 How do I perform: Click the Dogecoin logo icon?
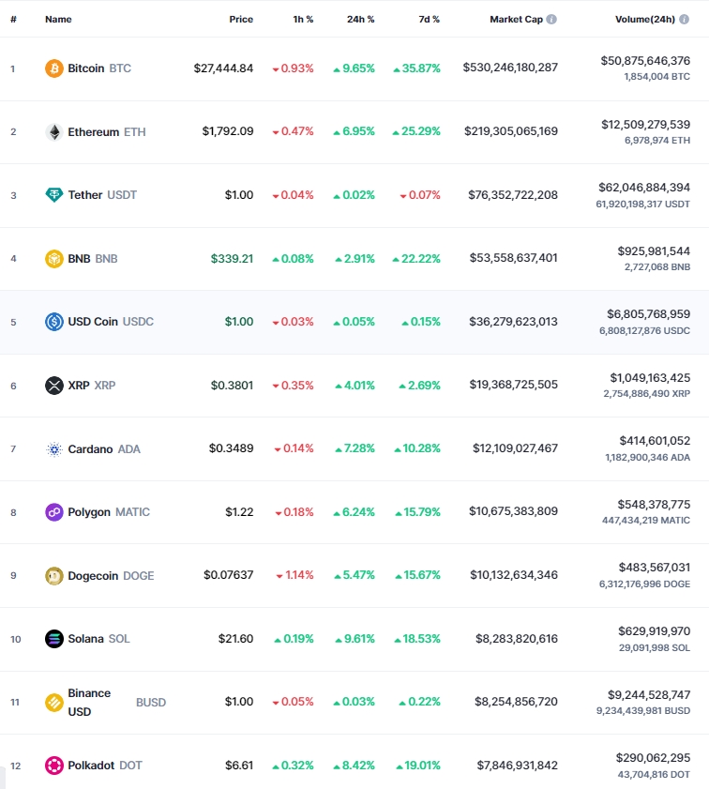point(53,576)
